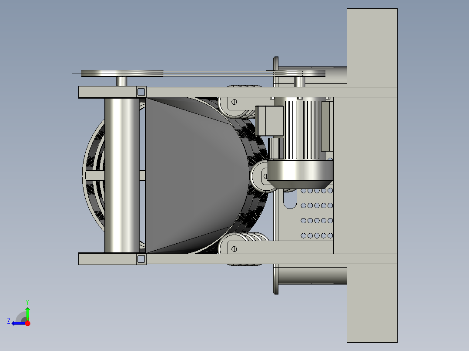Click the red X axis dot of the triad
This screenshot has height=351, width=469.
point(28,323)
